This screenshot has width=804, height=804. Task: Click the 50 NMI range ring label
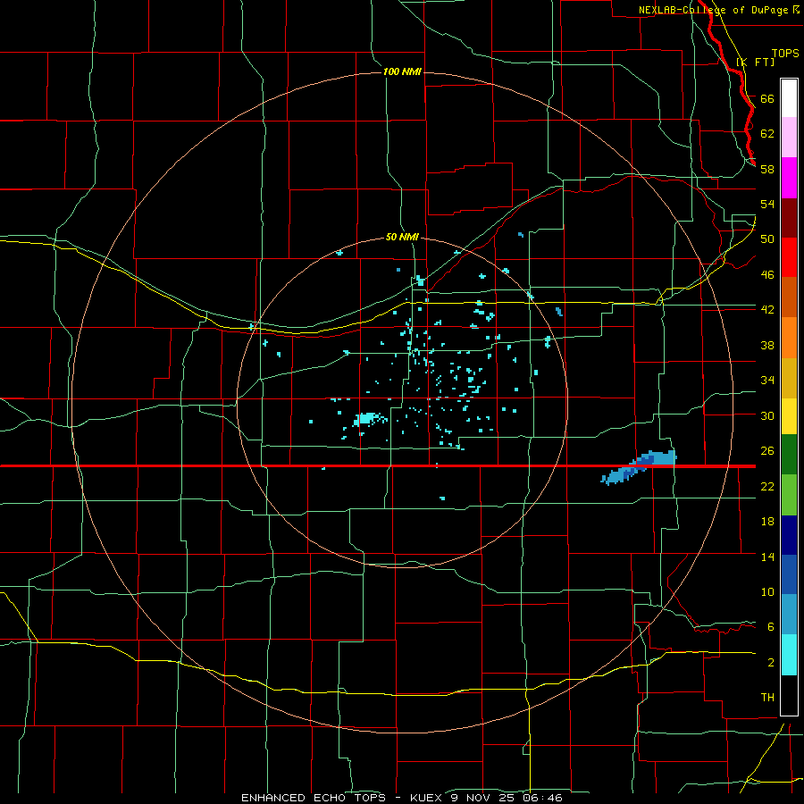coord(402,237)
